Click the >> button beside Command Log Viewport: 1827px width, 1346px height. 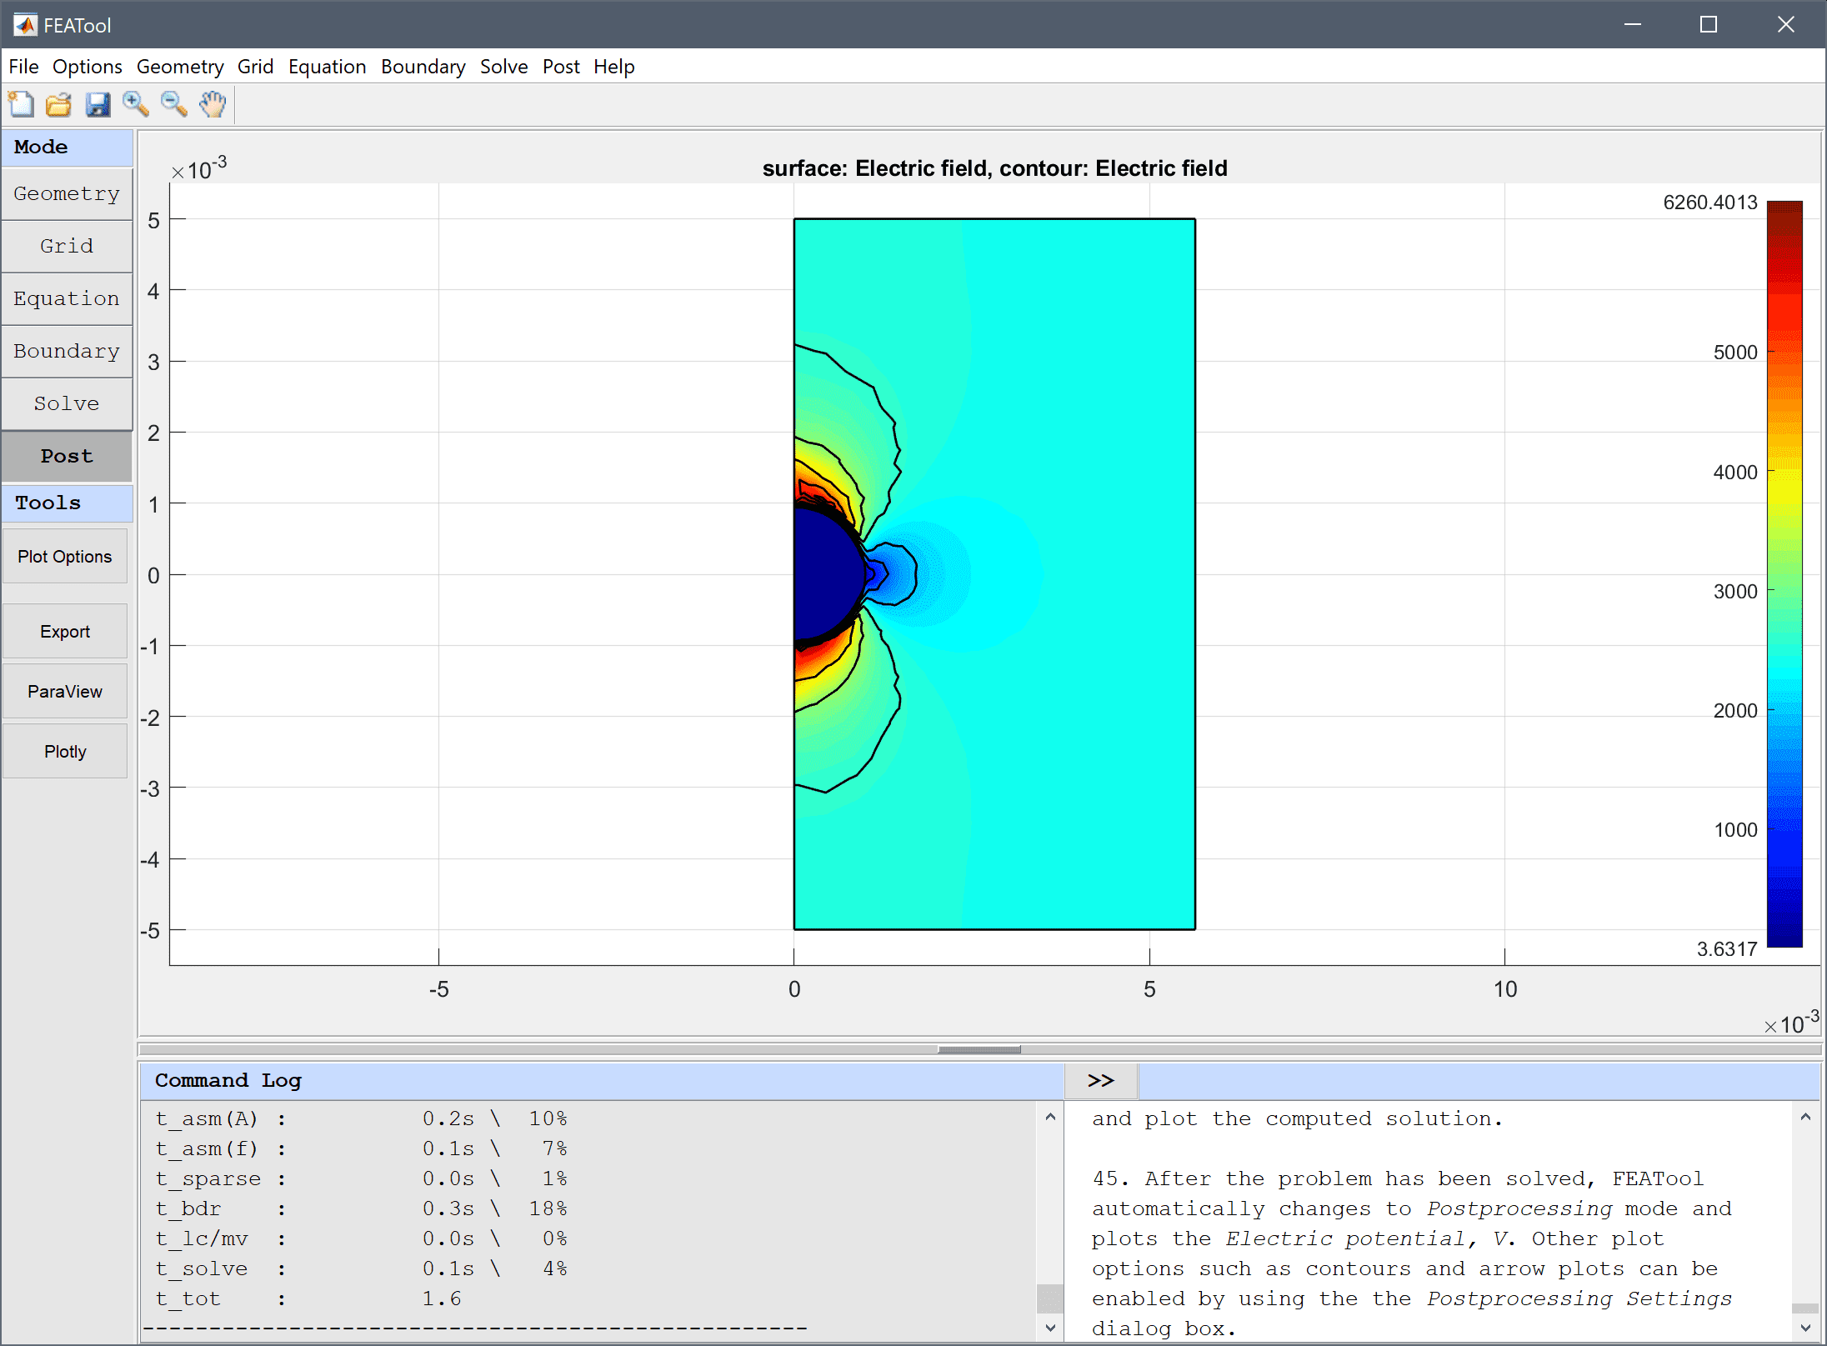pos(1100,1081)
